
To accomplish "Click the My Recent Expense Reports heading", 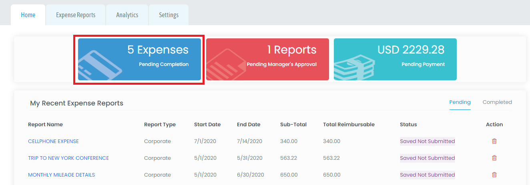I will [x=76, y=103].
